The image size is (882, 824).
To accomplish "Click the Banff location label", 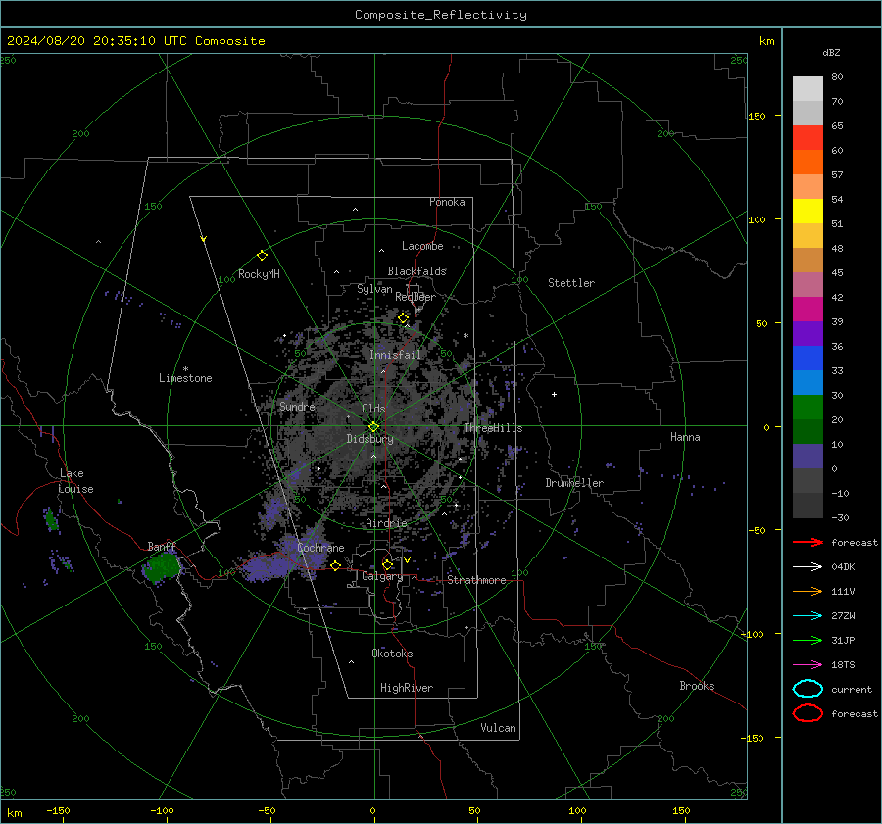I will (162, 546).
